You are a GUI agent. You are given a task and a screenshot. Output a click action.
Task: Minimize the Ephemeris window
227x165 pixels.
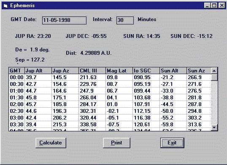[x=207, y=5]
